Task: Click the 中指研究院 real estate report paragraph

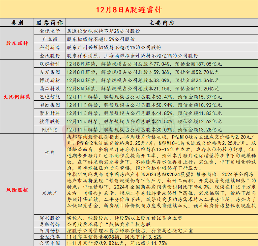Action: click(x=161, y=193)
